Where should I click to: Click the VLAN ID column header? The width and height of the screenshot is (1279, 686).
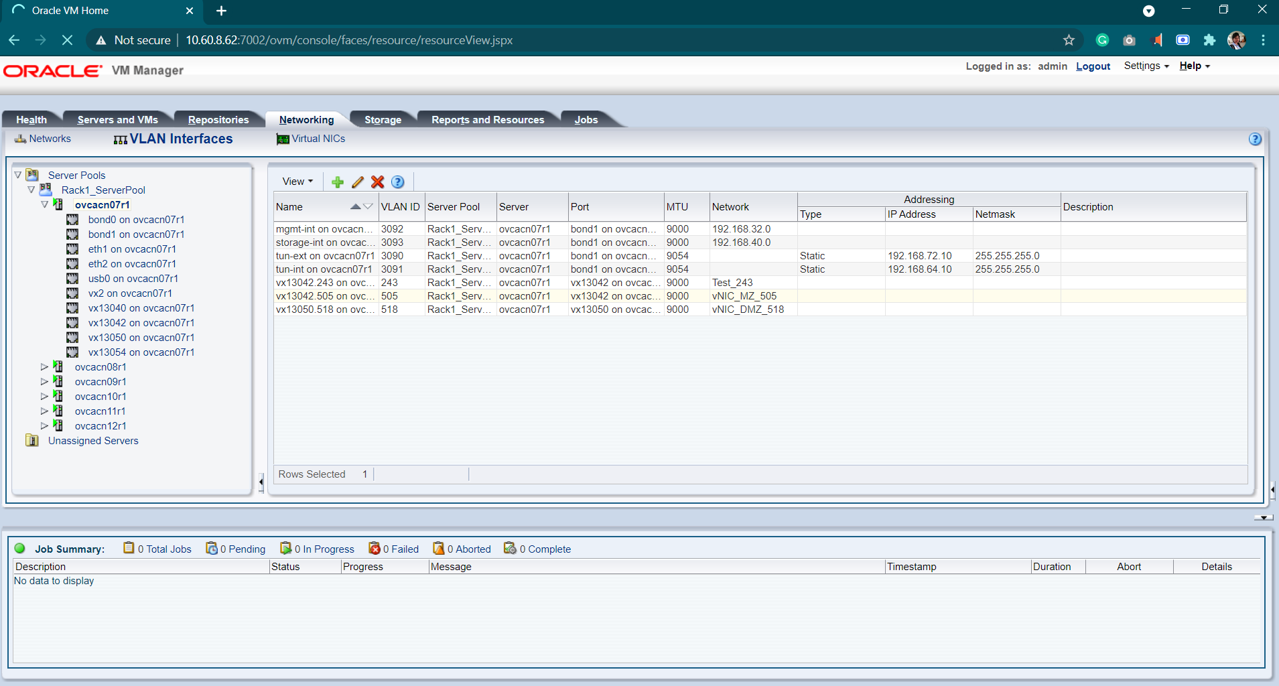(401, 206)
